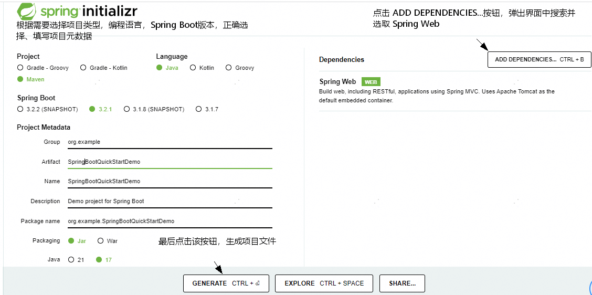Click the Spring Initializr logo
Viewport: 592px width, 295px height.
click(x=77, y=11)
